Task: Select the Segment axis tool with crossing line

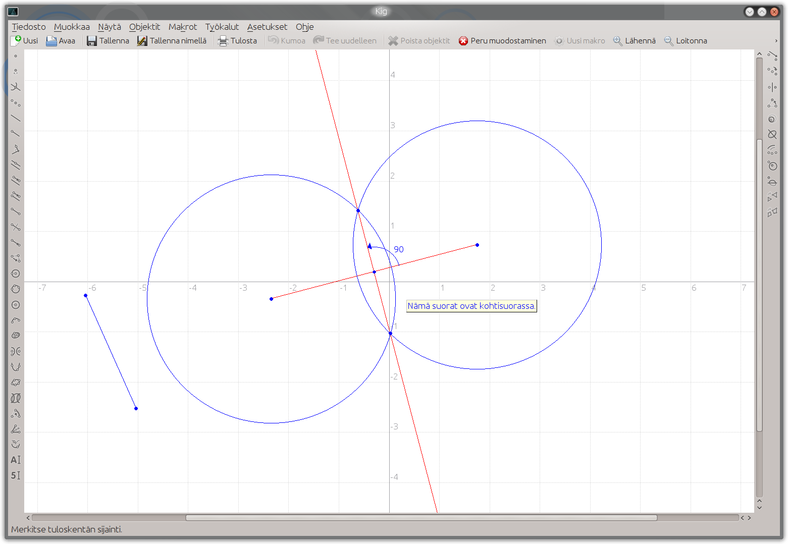Action: (x=16, y=227)
